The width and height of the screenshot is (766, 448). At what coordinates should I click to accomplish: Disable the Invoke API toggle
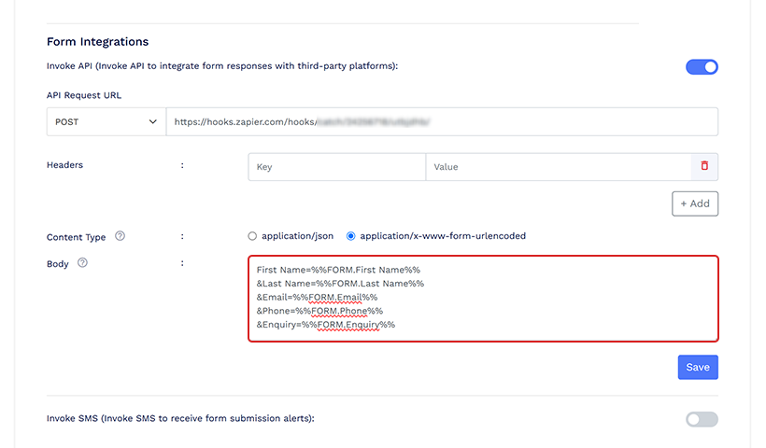[702, 67]
